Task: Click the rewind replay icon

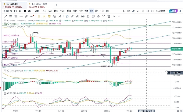Action: tap(25, 11)
